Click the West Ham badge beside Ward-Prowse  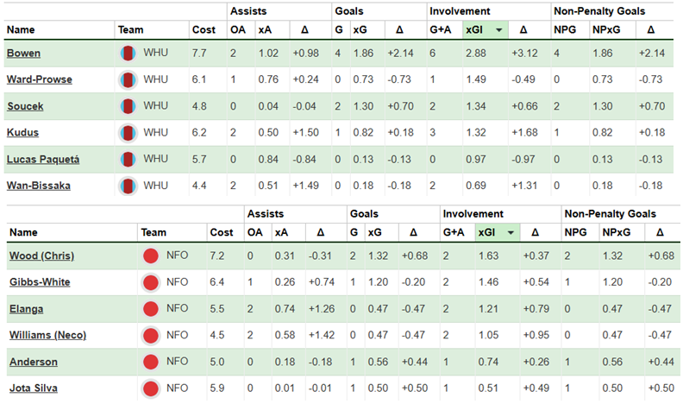click(128, 80)
